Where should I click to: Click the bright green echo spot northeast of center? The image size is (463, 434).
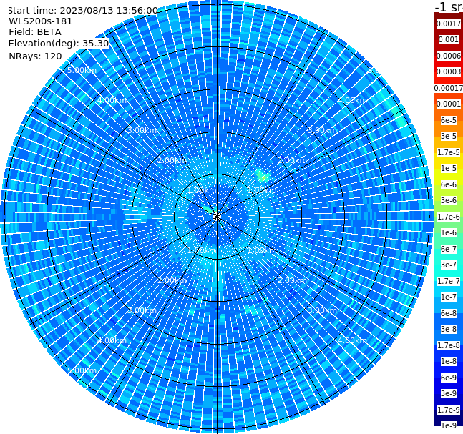[x=262, y=176]
